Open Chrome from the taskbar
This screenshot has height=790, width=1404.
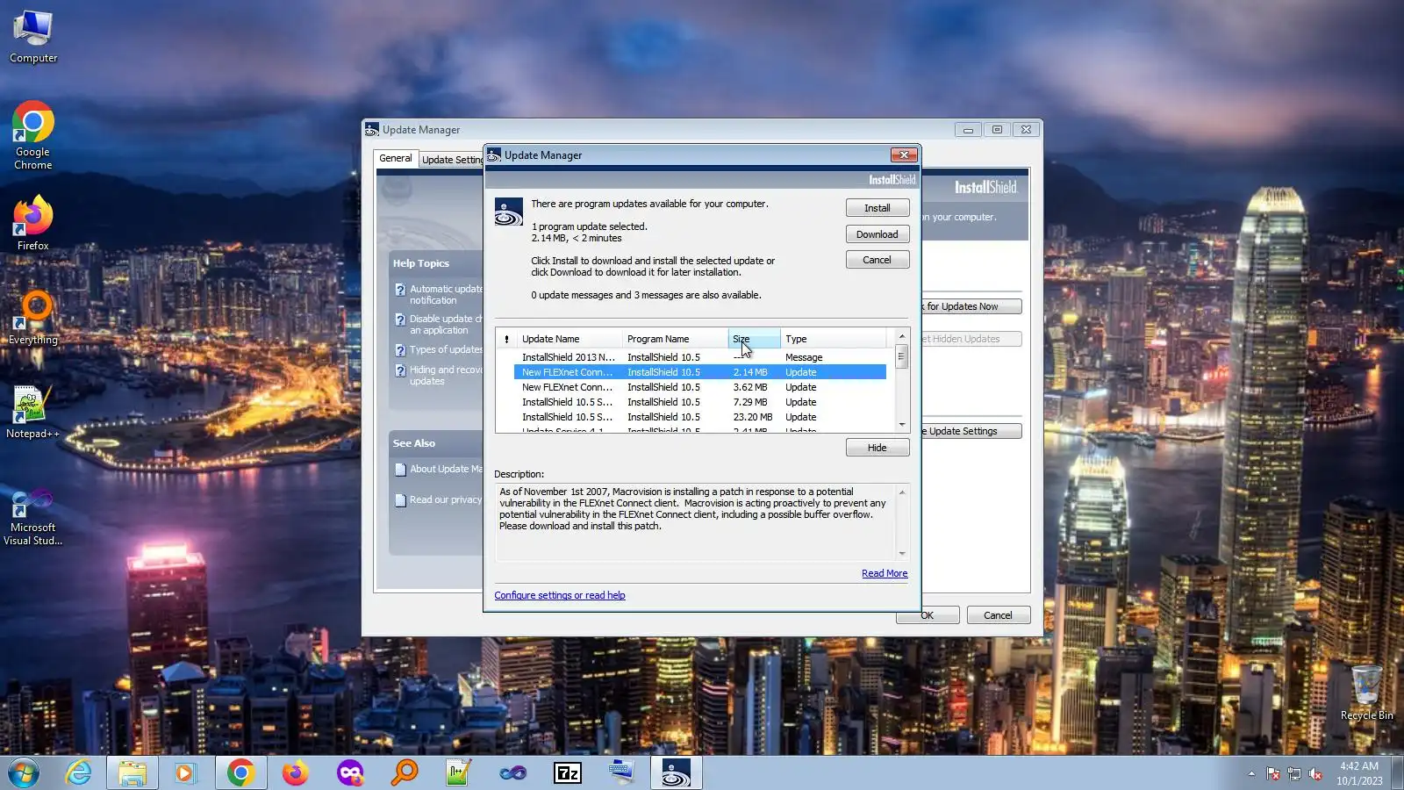(x=240, y=773)
